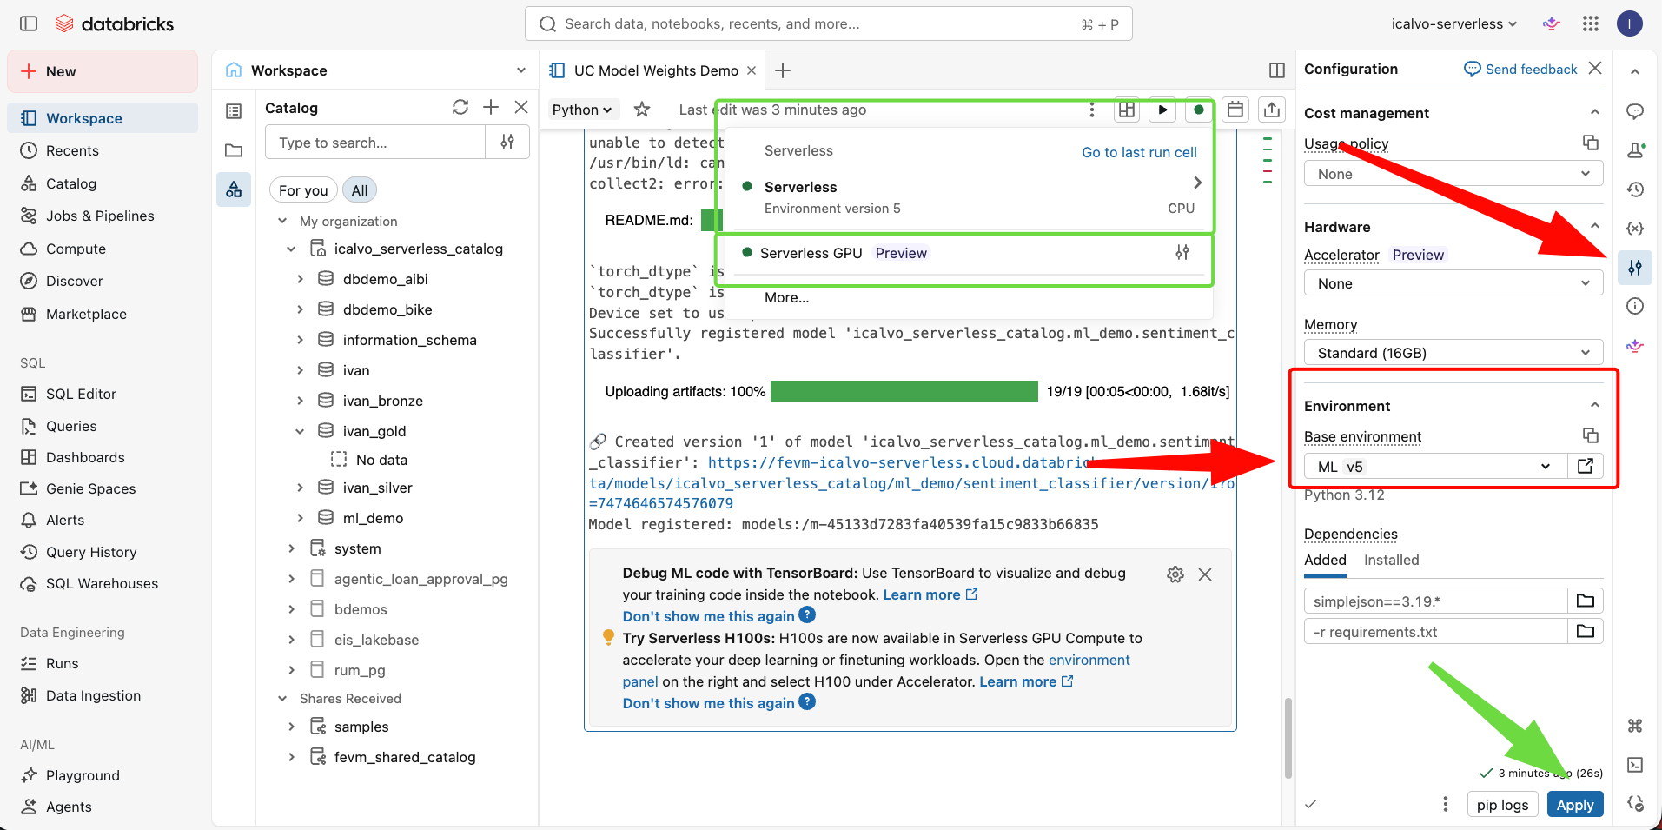1662x830 pixels.
Task: Click the Apply button
Action: point(1574,805)
